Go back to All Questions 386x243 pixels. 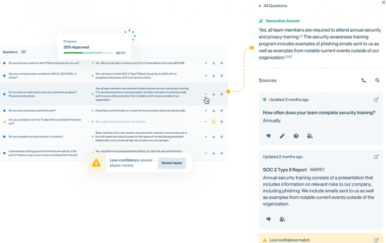(273, 6)
